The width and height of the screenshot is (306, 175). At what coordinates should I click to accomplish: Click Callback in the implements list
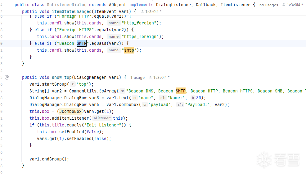tap(206, 5)
